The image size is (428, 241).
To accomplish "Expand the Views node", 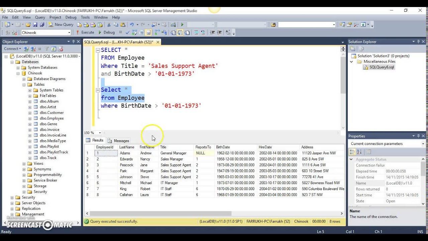I will click(x=24, y=164).
